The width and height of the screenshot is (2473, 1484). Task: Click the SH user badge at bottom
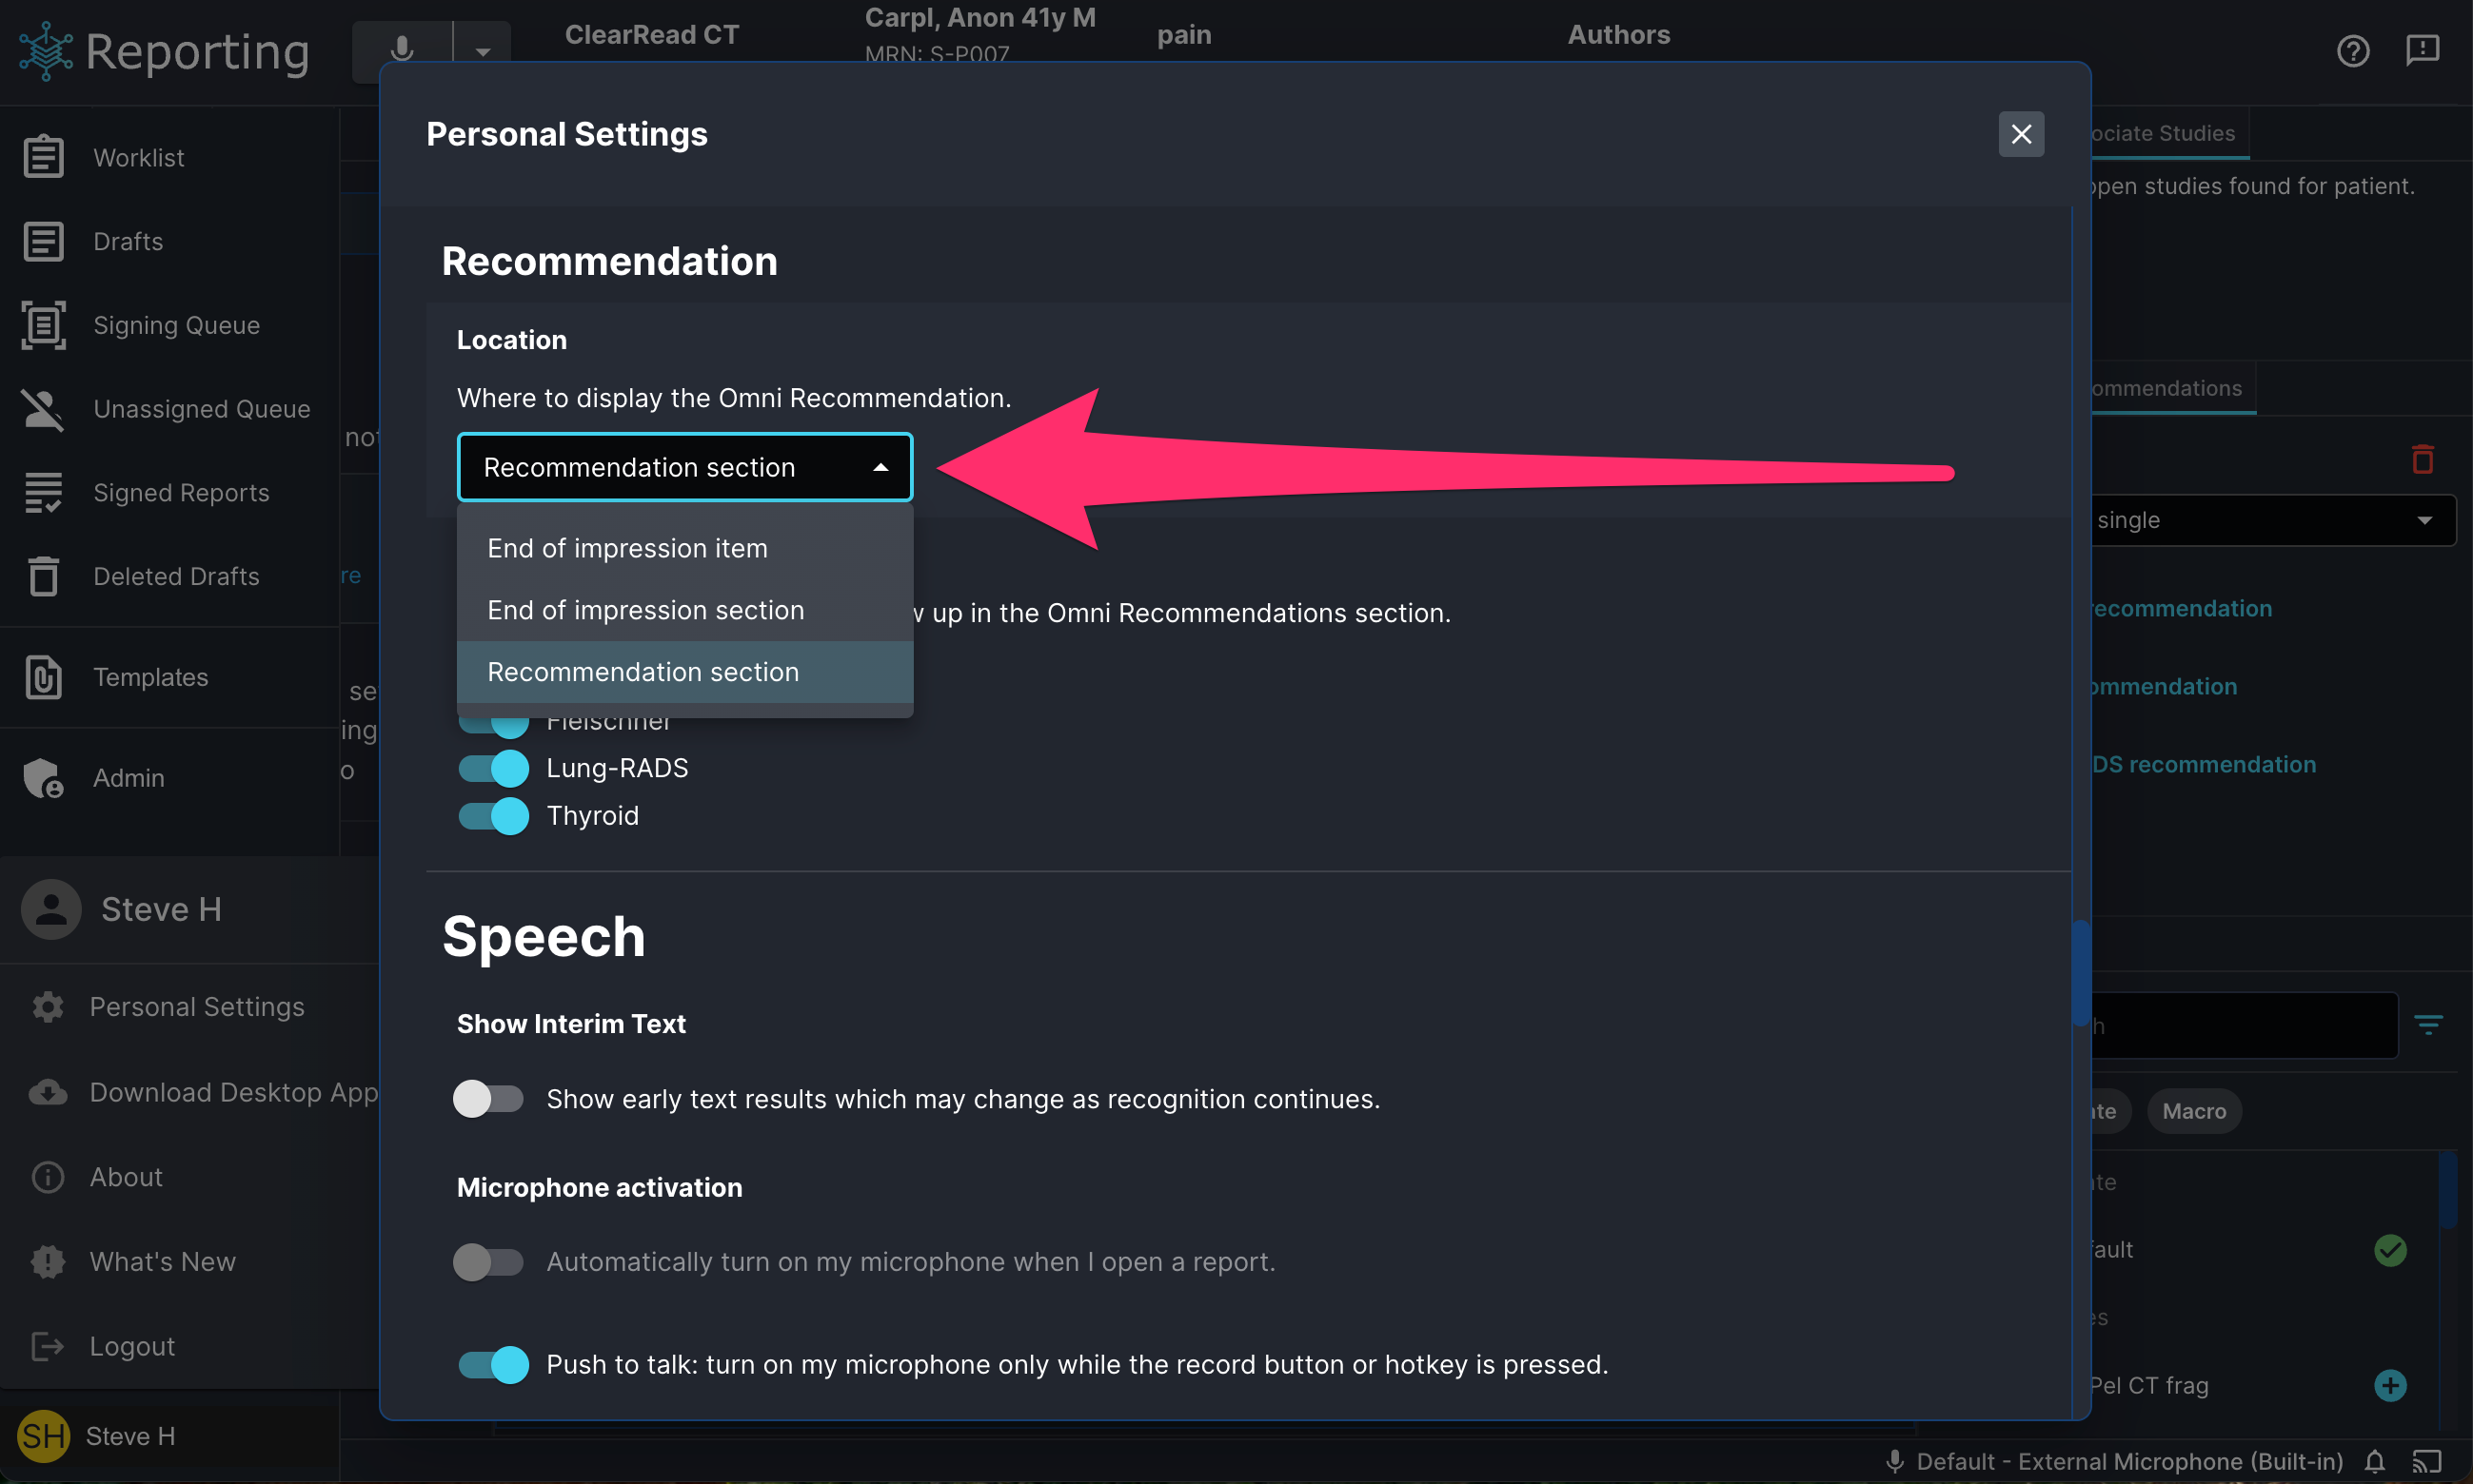click(43, 1436)
